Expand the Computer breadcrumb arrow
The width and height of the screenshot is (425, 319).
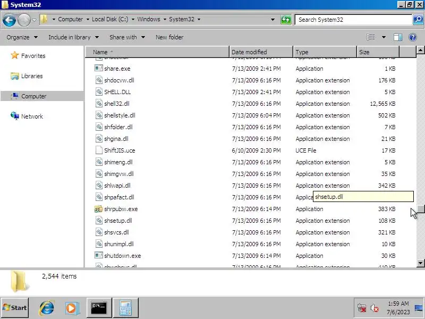88,19
